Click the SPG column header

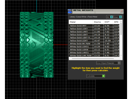pos(116,22)
